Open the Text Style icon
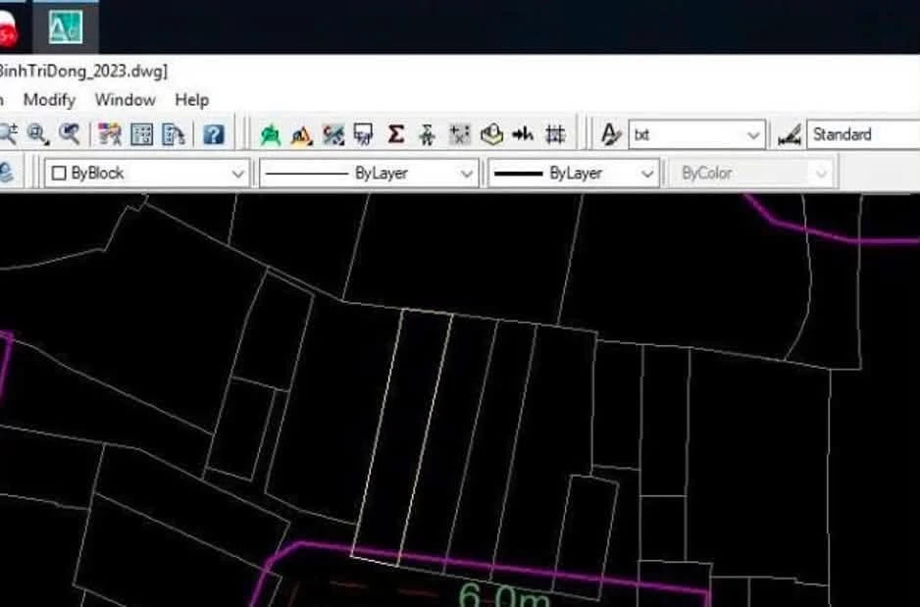The height and width of the screenshot is (607, 920). (x=611, y=134)
